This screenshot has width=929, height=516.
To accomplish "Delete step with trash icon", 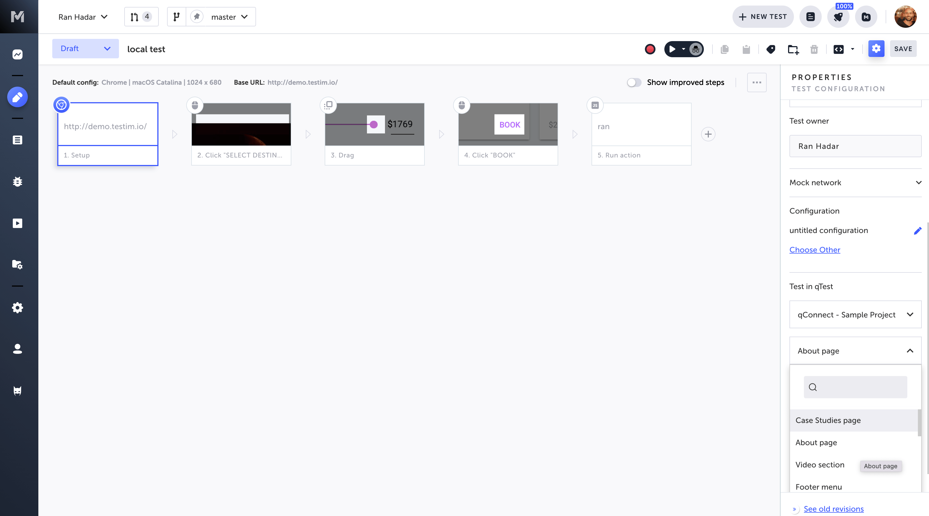I will [814, 49].
